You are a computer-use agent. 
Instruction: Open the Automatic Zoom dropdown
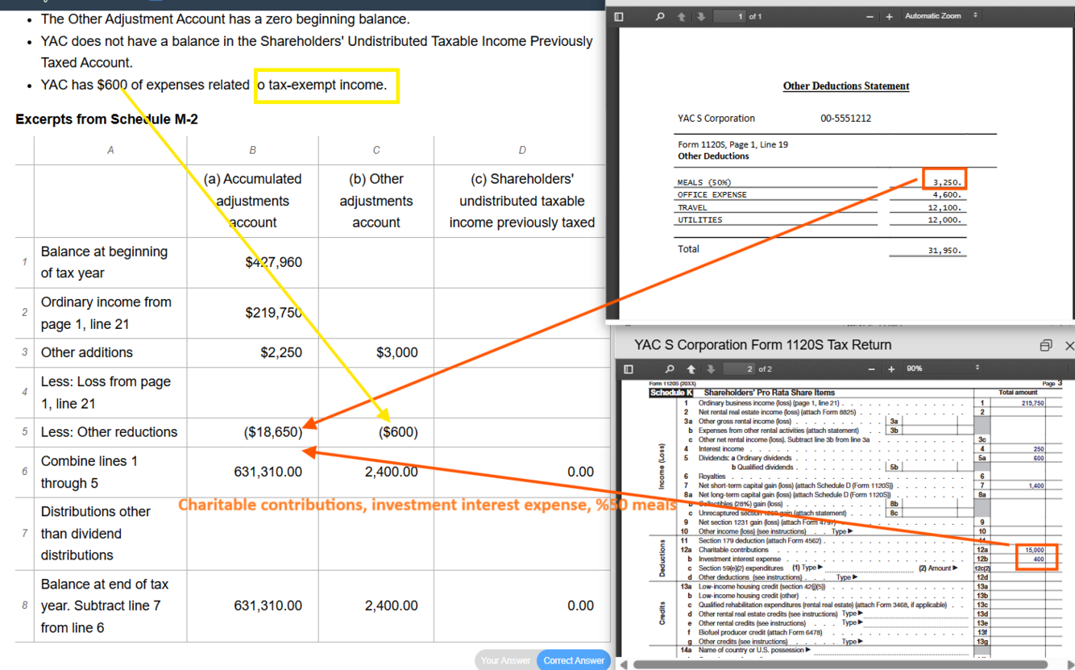[940, 16]
